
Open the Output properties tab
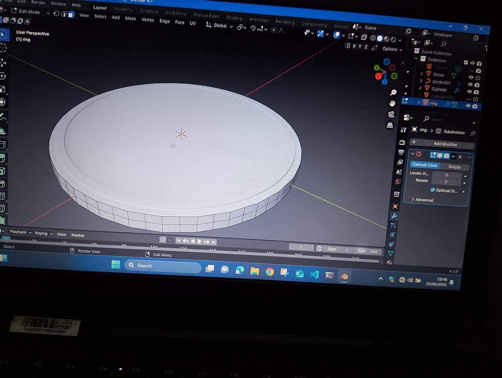[401, 152]
